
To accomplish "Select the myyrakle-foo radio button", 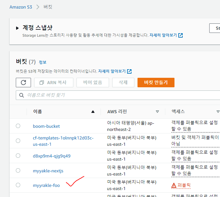I will click(x=18, y=185).
